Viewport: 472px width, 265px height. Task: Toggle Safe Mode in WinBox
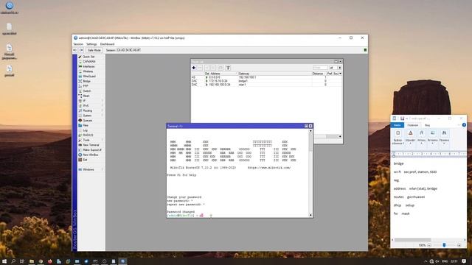click(x=94, y=50)
